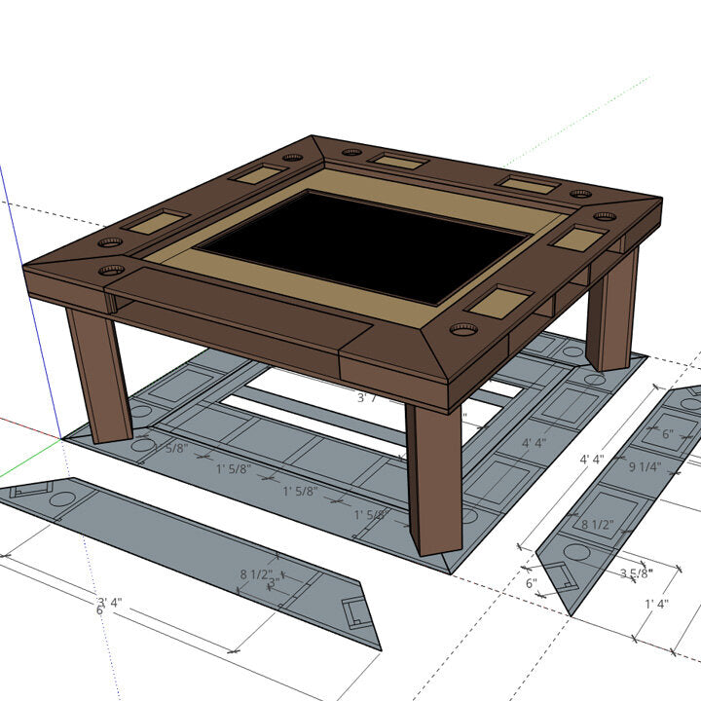Select the gray detached rail panel at the right
The width and height of the screenshot is (701, 701).
pos(626,497)
